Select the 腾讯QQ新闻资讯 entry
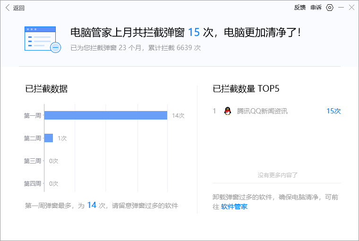 (262, 111)
